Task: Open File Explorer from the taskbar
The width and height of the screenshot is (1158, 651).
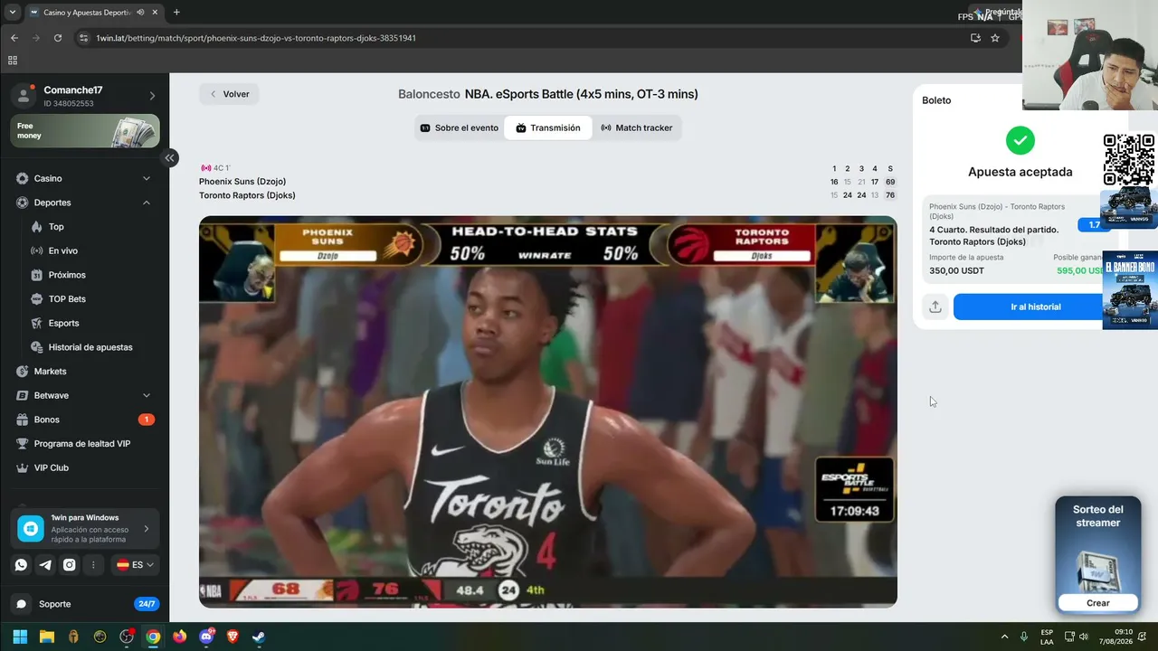Action: pyautogui.click(x=47, y=637)
